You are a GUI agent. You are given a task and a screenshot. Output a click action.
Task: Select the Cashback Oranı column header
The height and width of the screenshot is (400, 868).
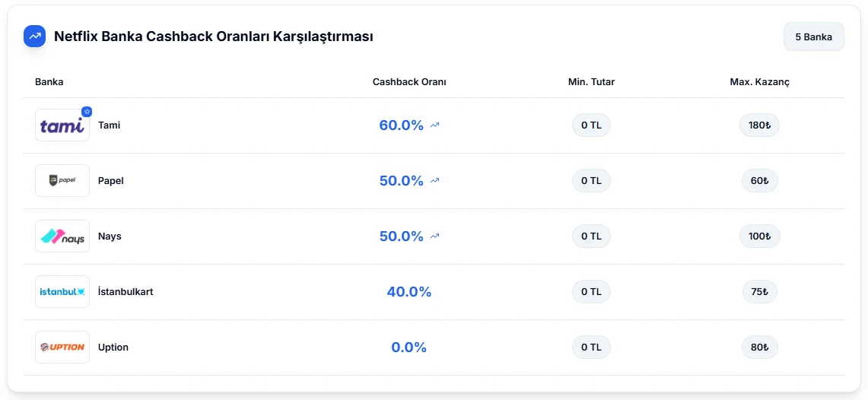tap(409, 82)
